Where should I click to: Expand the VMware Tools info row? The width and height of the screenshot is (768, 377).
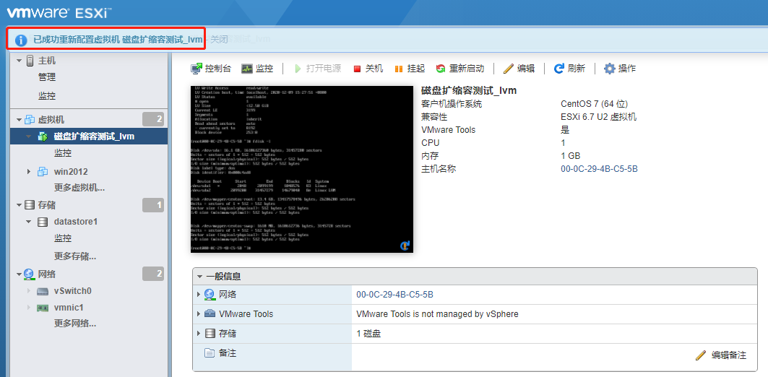point(199,314)
